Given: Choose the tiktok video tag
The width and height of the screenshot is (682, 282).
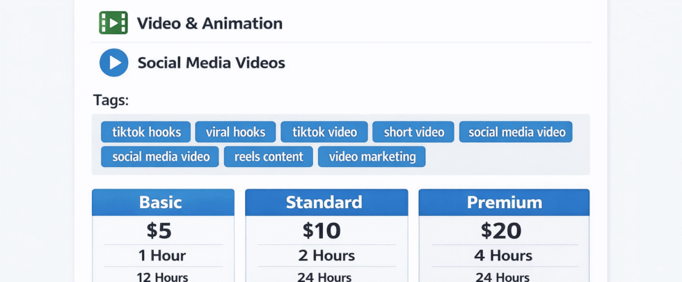Looking at the screenshot, I should (324, 132).
